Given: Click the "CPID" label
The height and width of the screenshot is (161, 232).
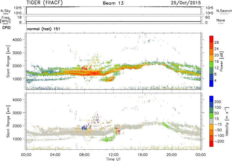Looking at the screenshot, I should 6,28.
